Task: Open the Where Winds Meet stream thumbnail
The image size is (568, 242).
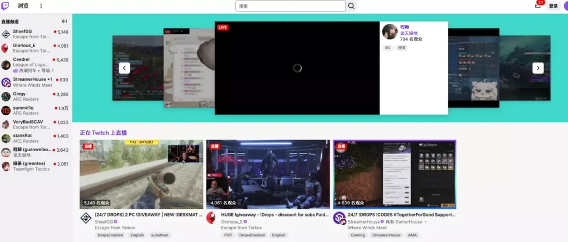Action: pyautogui.click(x=394, y=174)
